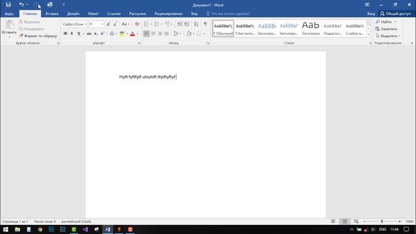The height and width of the screenshot is (234, 416).
Task: Move the zoom slider handle
Action: pos(382,221)
